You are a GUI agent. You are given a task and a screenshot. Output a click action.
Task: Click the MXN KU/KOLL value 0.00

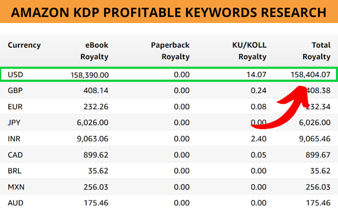258,187
